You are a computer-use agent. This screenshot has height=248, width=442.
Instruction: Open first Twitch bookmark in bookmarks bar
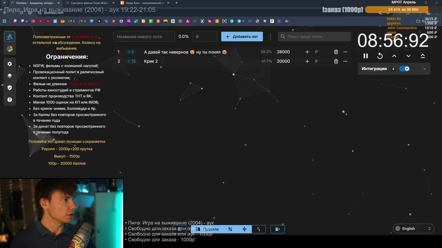[15, 21]
